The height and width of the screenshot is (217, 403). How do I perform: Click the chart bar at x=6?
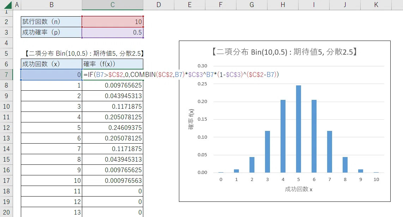(x=314, y=136)
